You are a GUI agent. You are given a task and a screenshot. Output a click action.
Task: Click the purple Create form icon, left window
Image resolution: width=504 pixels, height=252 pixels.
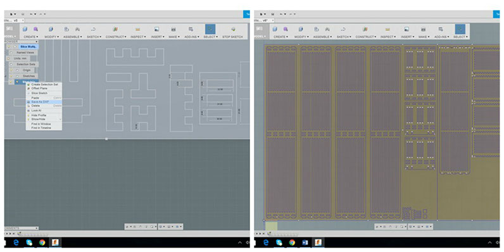(x=35, y=29)
